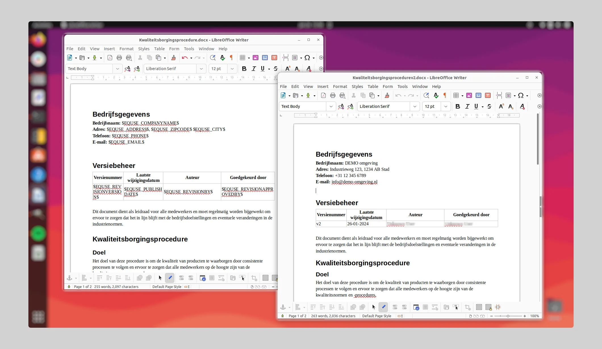602x349 pixels.
Task: Expand the Liberation Serif font dropdown in v2
Action: pos(415,106)
